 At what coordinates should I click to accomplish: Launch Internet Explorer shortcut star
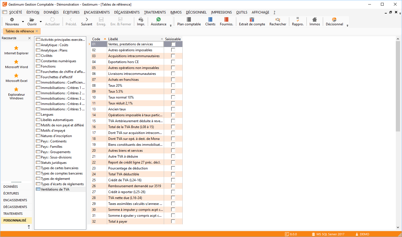tap(16, 48)
